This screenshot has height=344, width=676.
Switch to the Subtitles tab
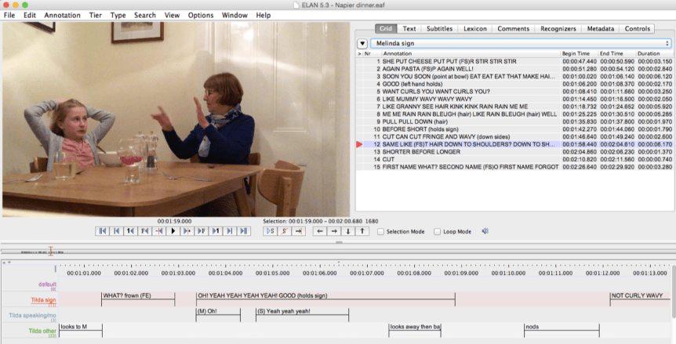point(439,29)
